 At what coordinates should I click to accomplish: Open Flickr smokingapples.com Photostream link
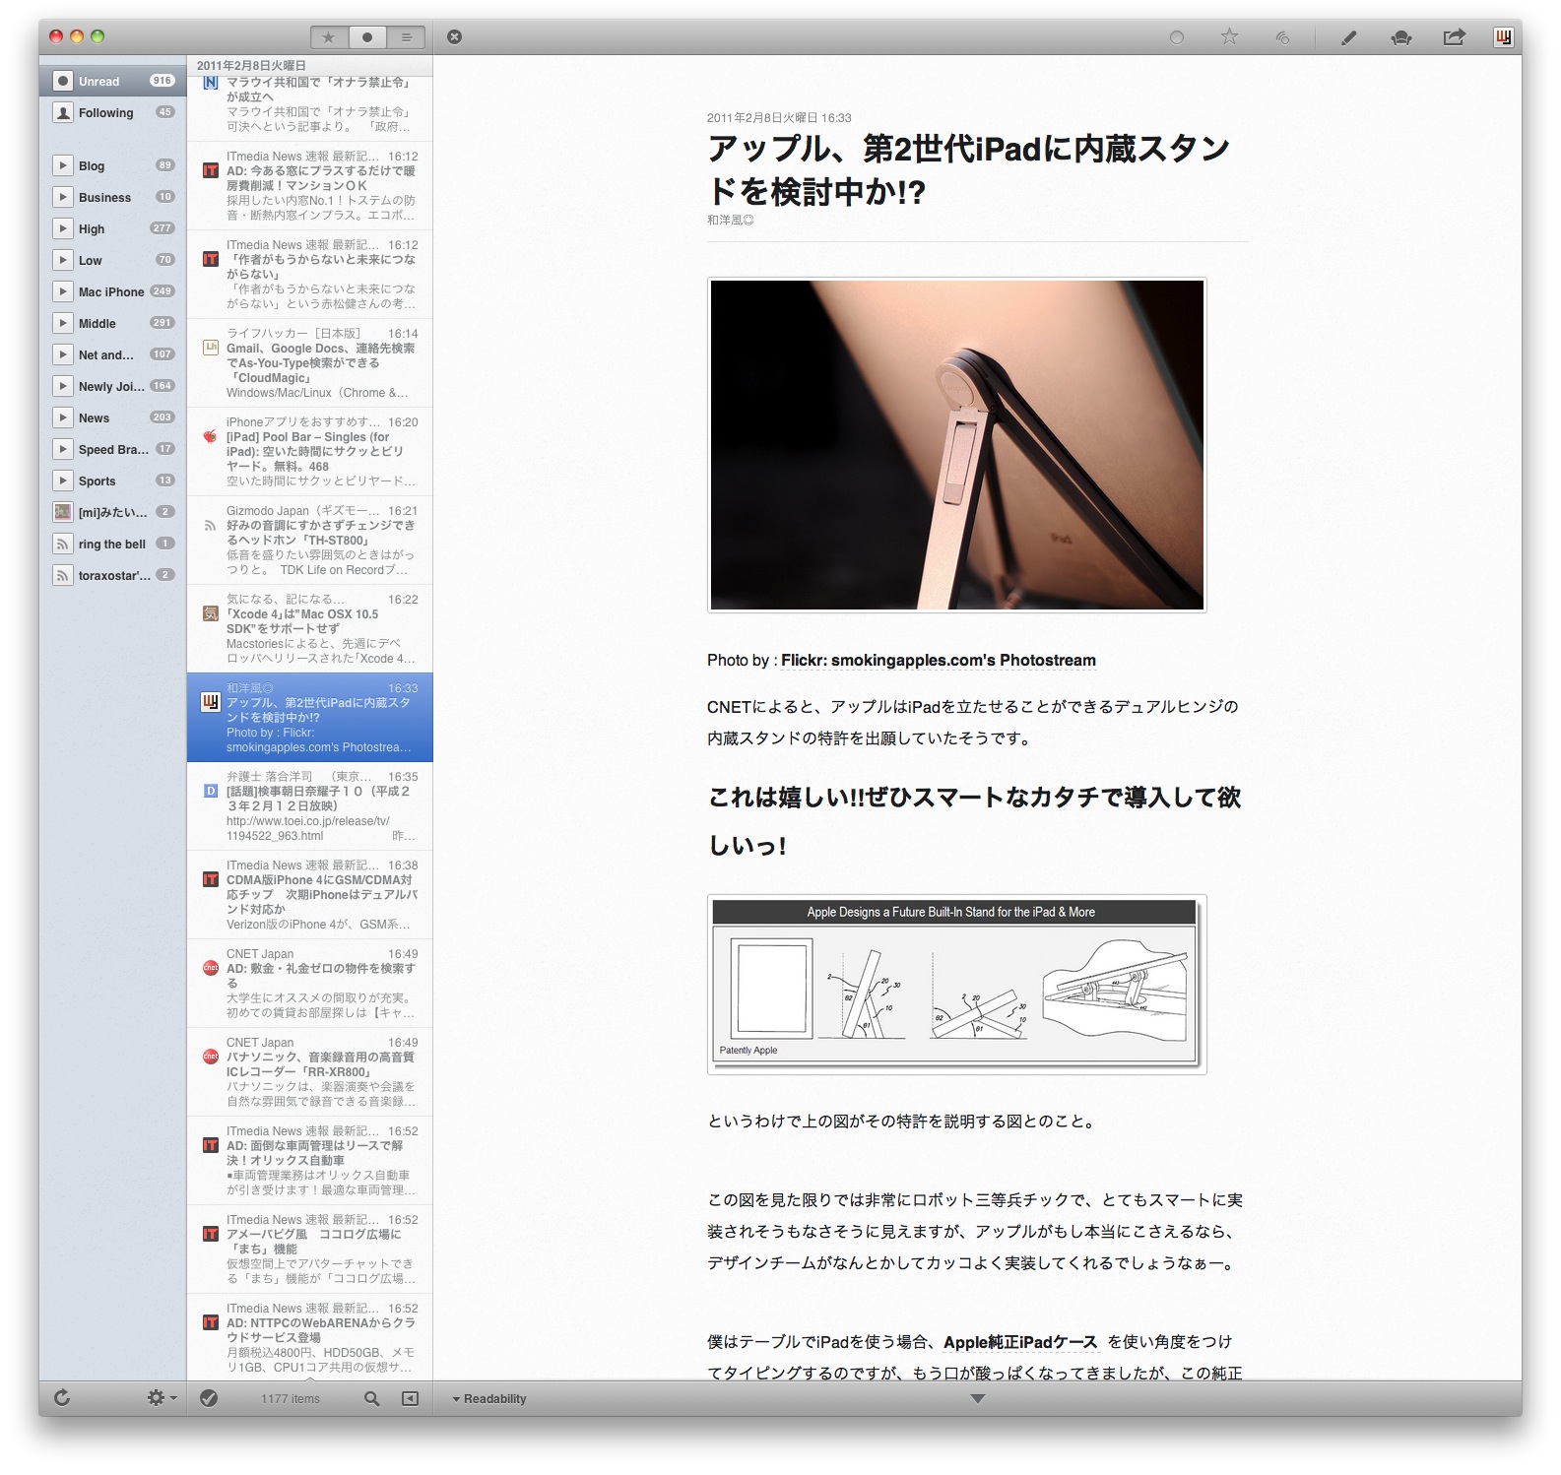pos(938,660)
